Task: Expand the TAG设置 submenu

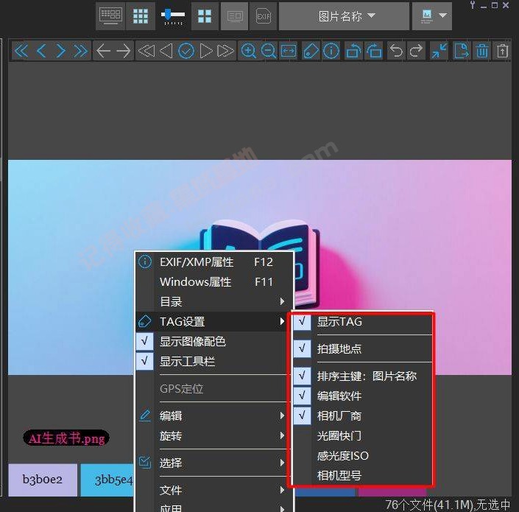Action: (x=213, y=321)
